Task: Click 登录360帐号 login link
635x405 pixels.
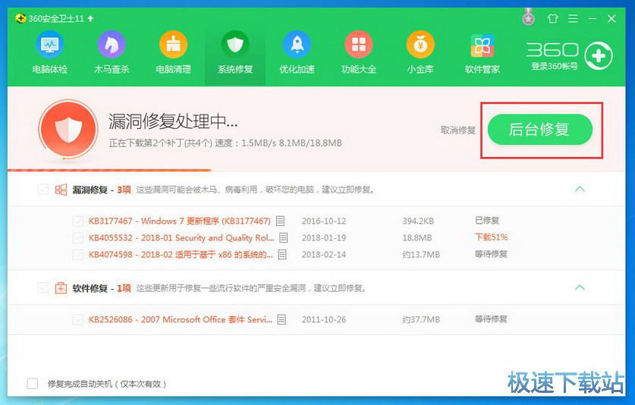Action: point(555,67)
